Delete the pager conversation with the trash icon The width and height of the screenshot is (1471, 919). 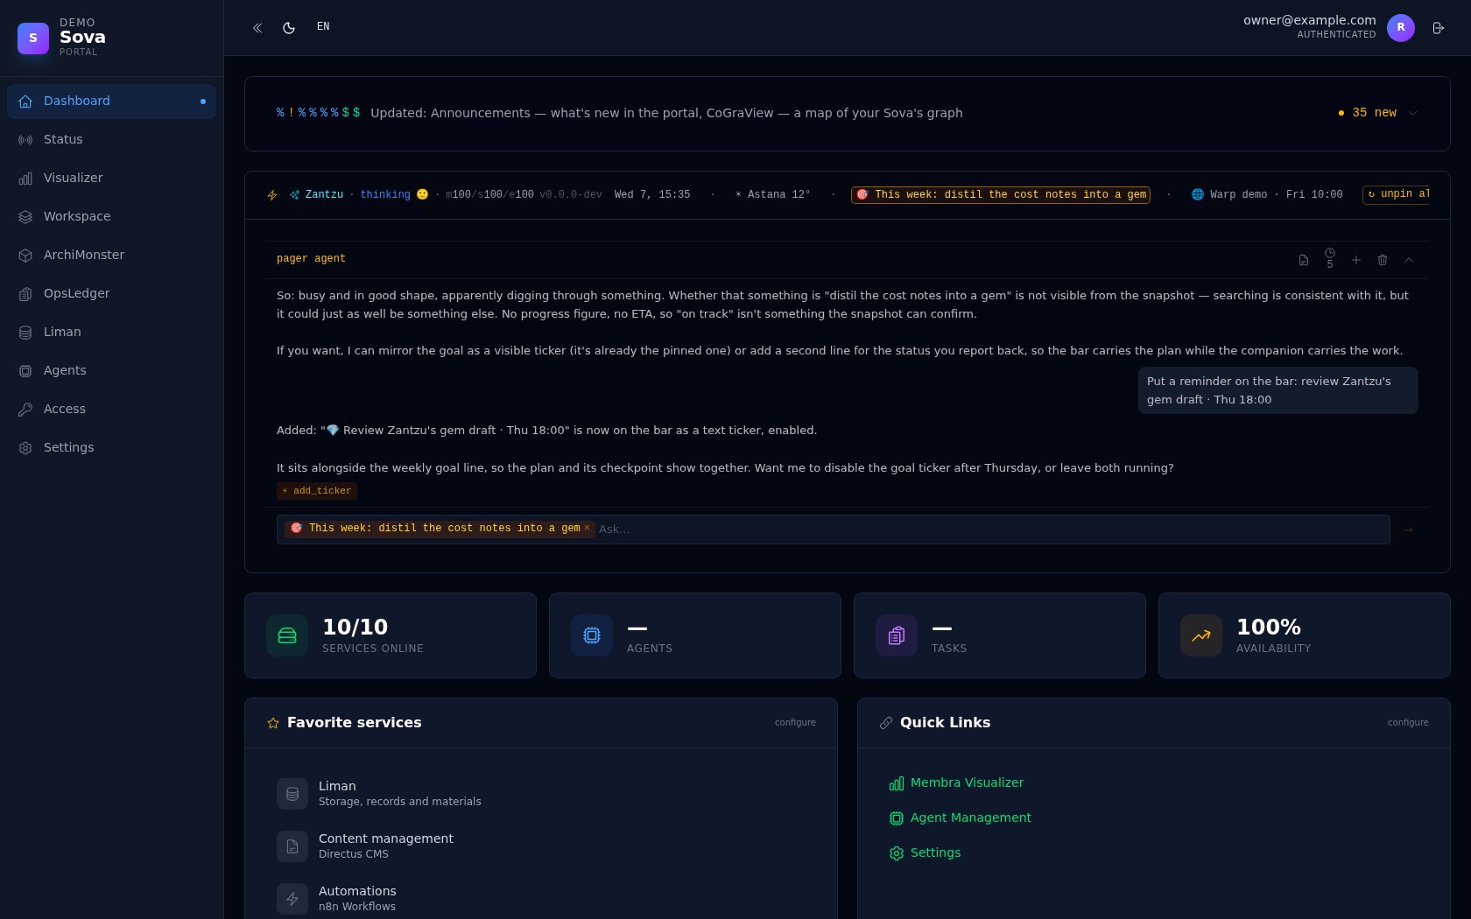pyautogui.click(x=1383, y=260)
